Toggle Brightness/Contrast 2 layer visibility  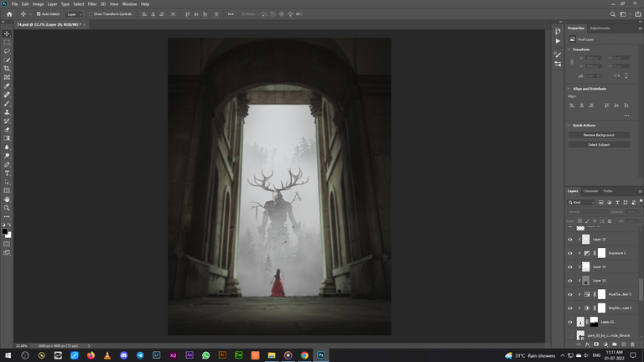570,308
